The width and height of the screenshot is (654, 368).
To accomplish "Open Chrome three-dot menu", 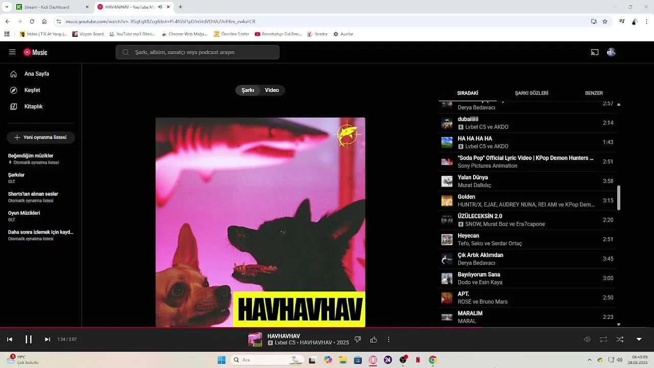I will pos(647,21).
